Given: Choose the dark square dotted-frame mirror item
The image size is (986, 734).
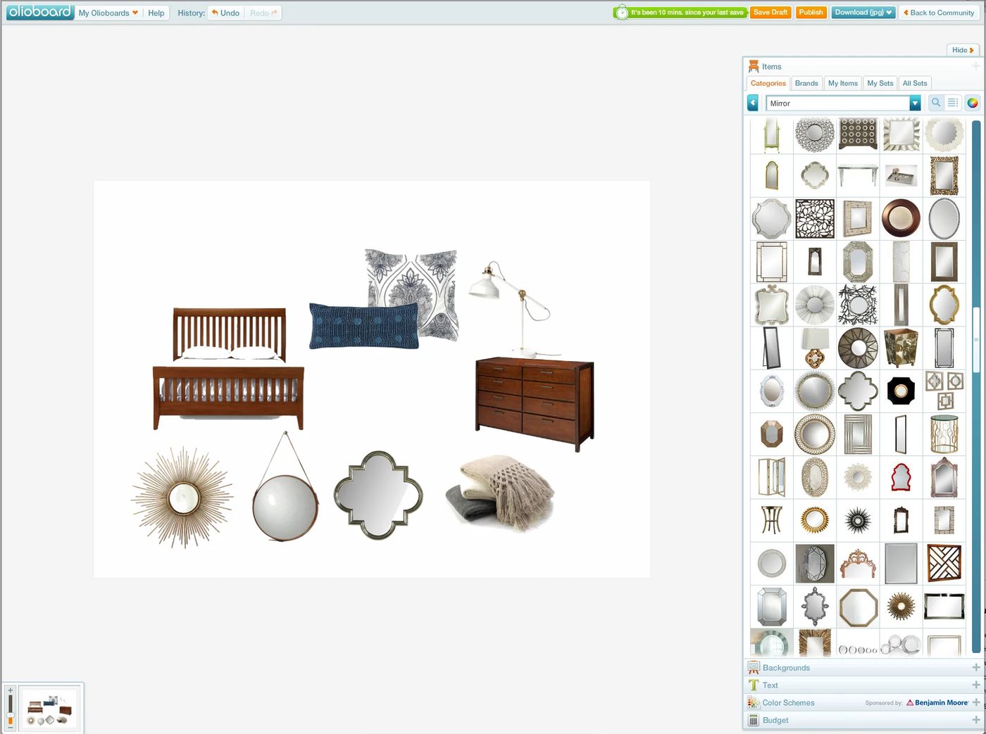Looking at the screenshot, I should click(x=858, y=134).
